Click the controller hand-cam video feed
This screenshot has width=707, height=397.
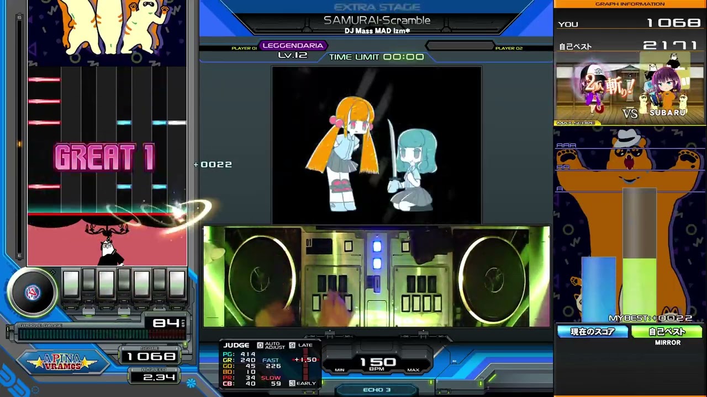pos(377,276)
